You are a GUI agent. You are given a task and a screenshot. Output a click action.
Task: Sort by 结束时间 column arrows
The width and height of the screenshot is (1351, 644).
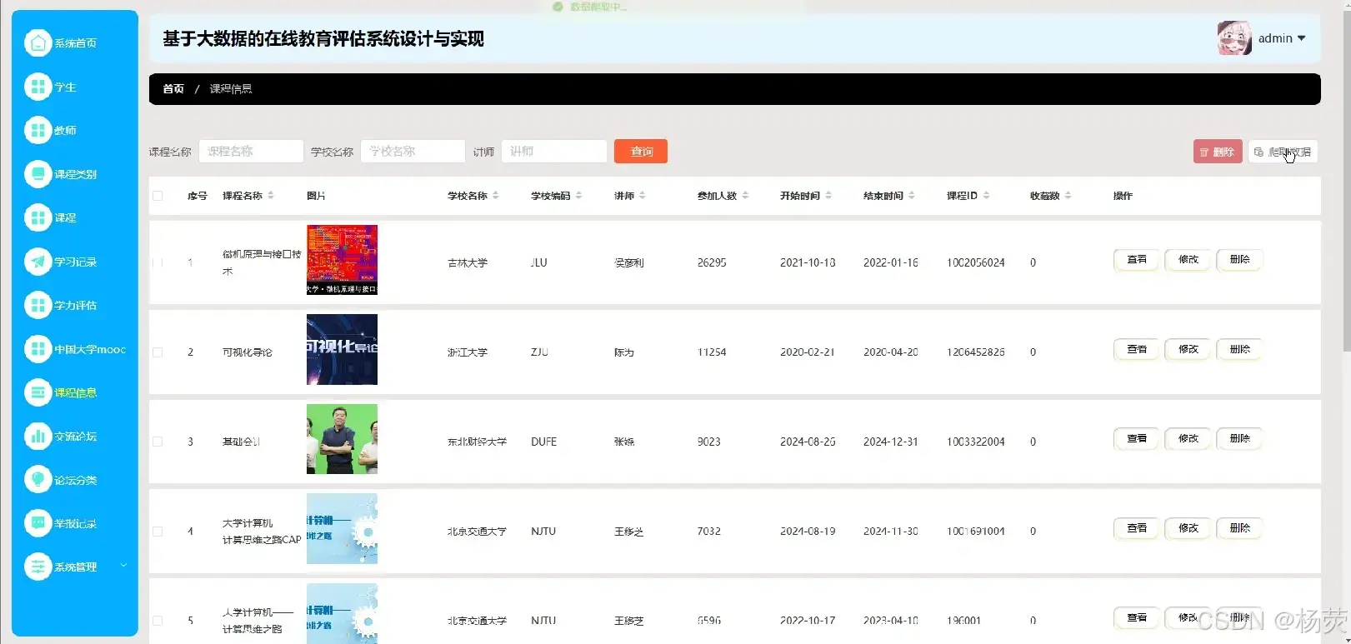point(912,196)
